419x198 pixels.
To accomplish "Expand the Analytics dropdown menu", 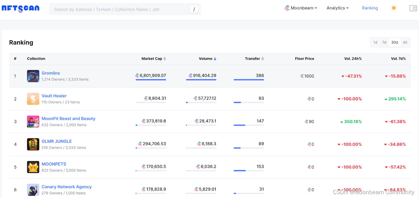I will pos(338,8).
